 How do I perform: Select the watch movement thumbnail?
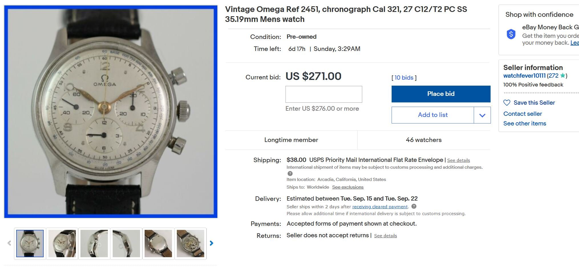(x=190, y=244)
